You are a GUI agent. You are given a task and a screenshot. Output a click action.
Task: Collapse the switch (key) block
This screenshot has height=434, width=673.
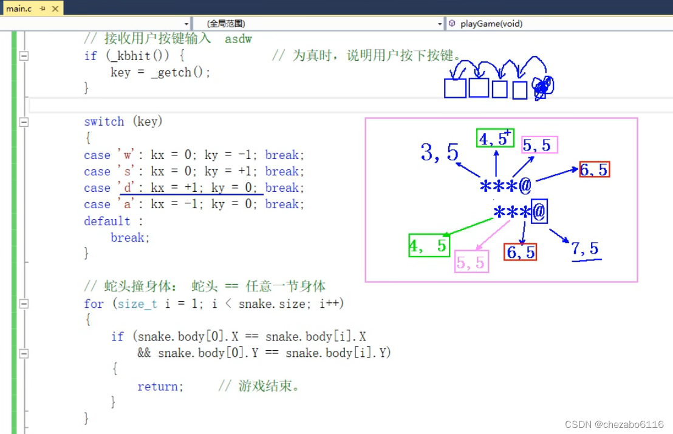[x=24, y=122]
